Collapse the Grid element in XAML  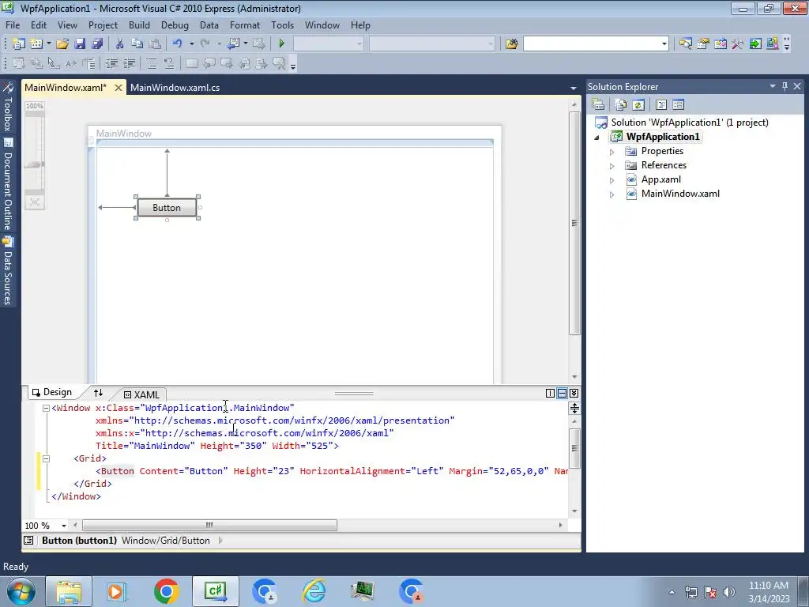point(46,458)
